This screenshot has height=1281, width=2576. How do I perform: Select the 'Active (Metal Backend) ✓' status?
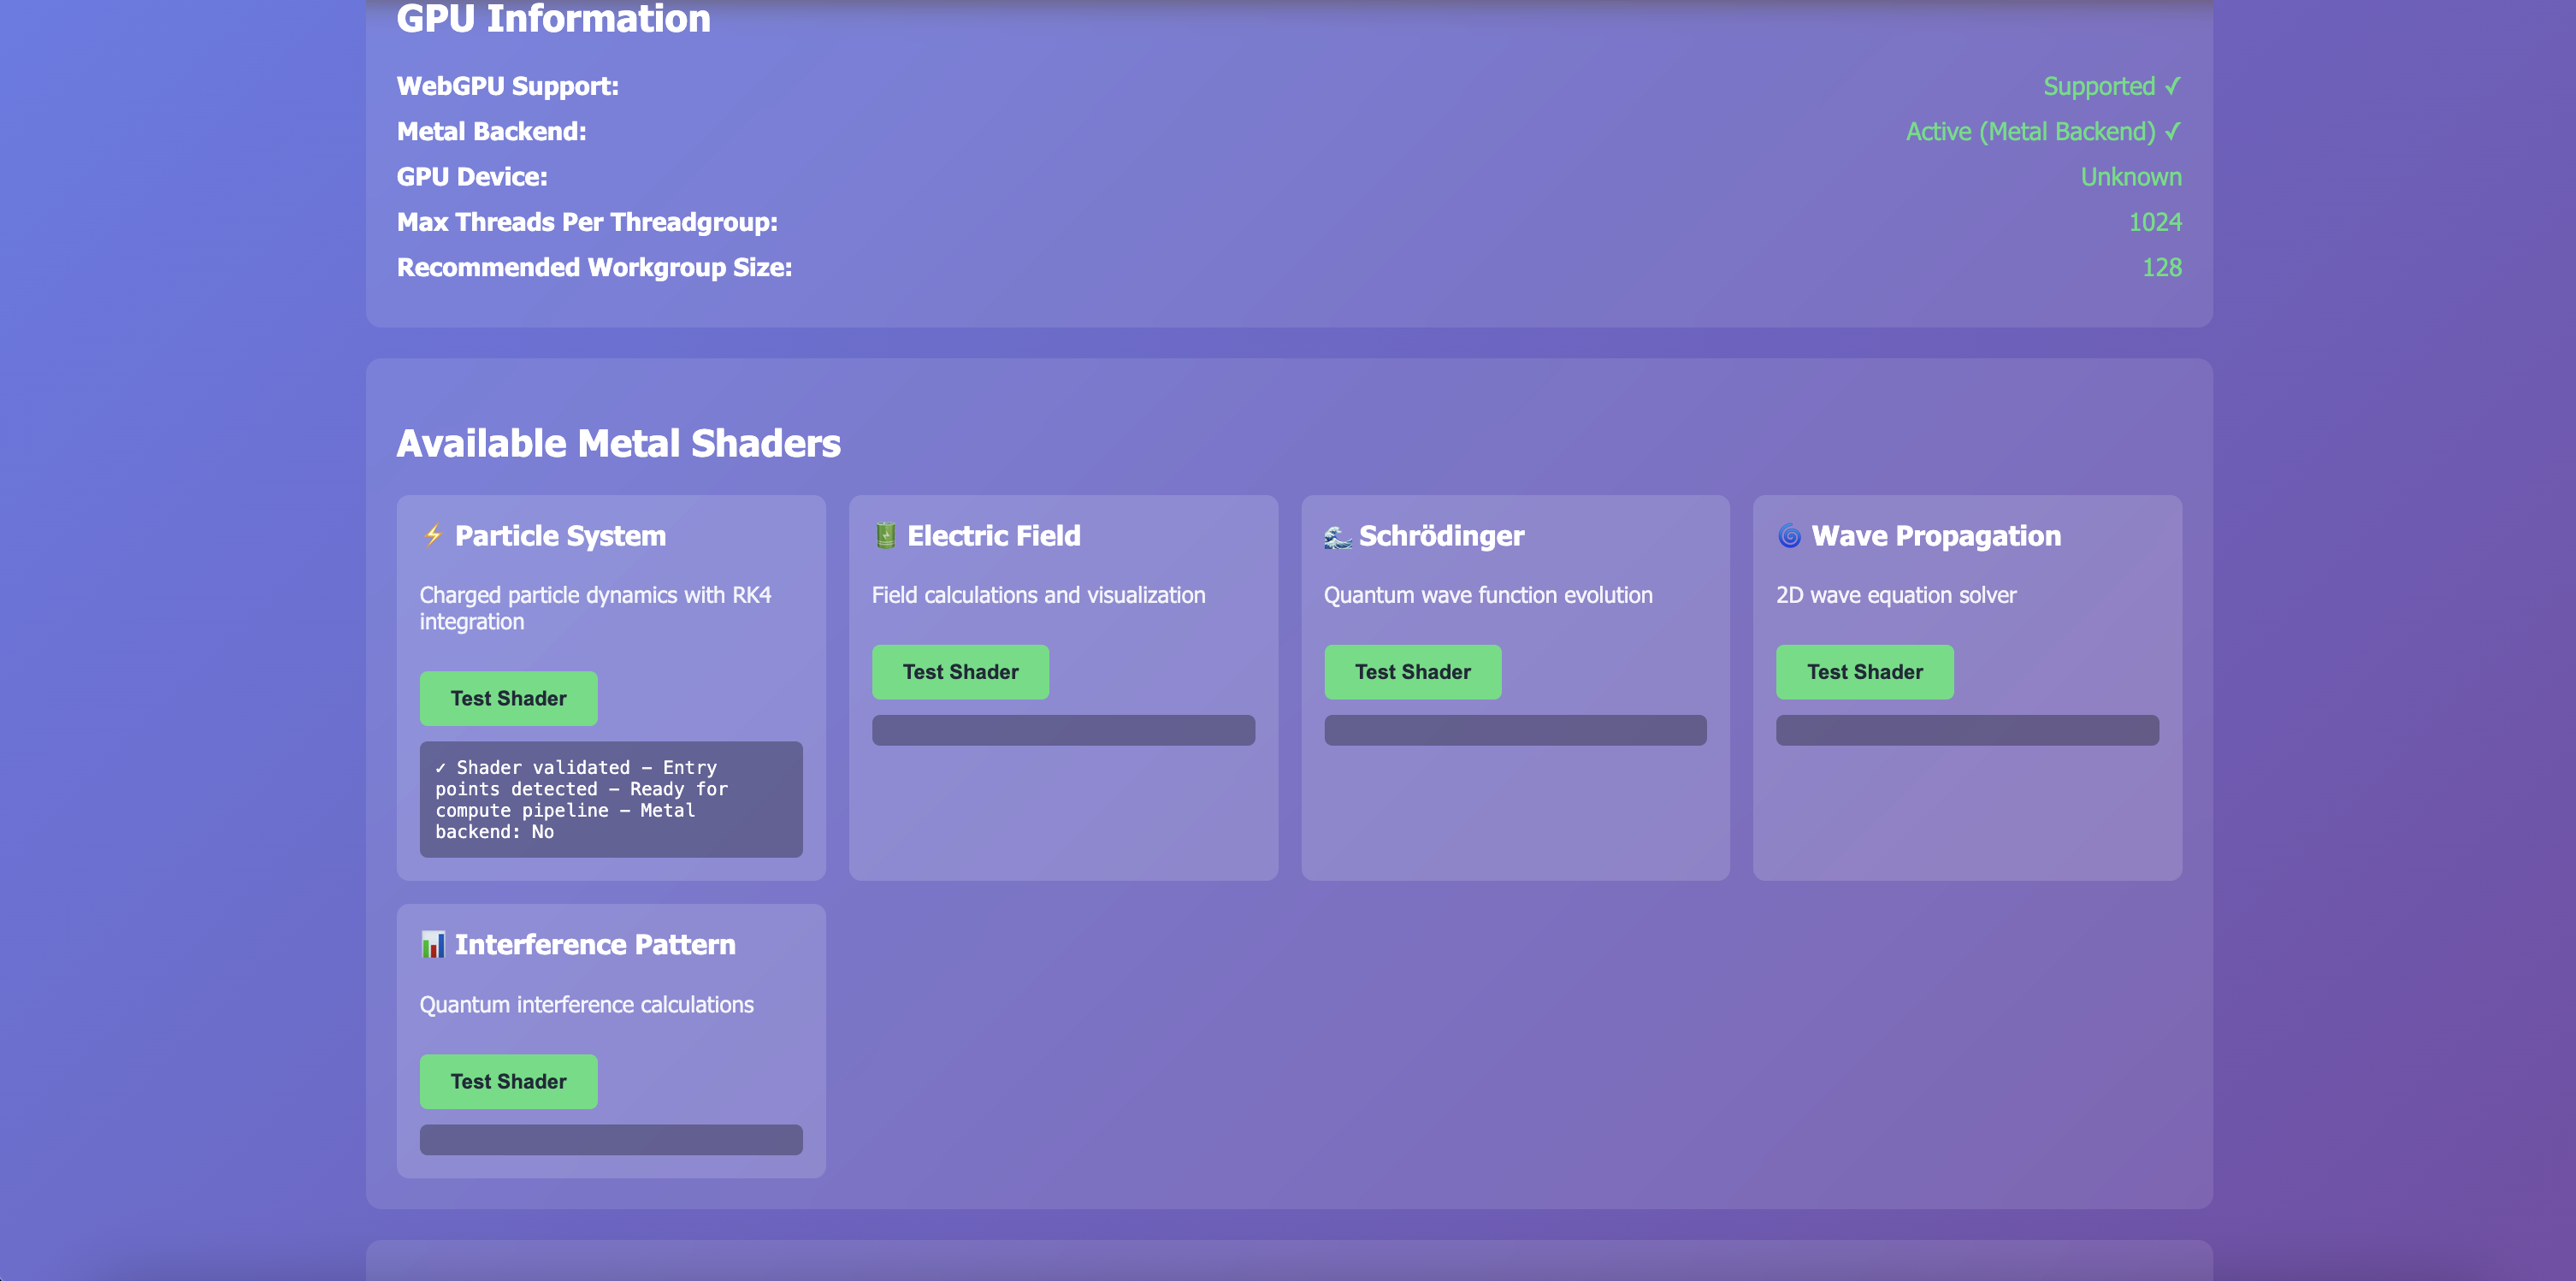point(2042,132)
